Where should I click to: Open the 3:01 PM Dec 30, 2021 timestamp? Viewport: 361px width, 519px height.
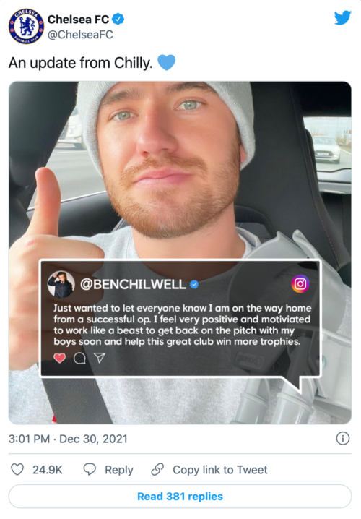click(68, 439)
